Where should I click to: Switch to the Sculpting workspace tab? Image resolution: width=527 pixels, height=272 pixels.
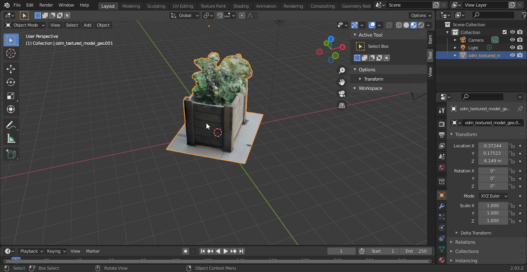156,6
